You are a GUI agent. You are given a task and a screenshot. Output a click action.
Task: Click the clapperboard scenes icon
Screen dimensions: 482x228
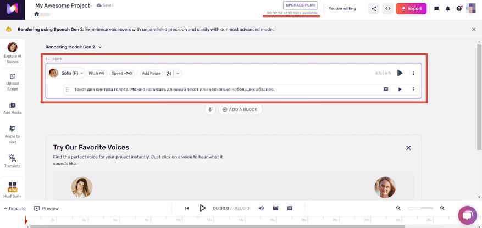275,208
